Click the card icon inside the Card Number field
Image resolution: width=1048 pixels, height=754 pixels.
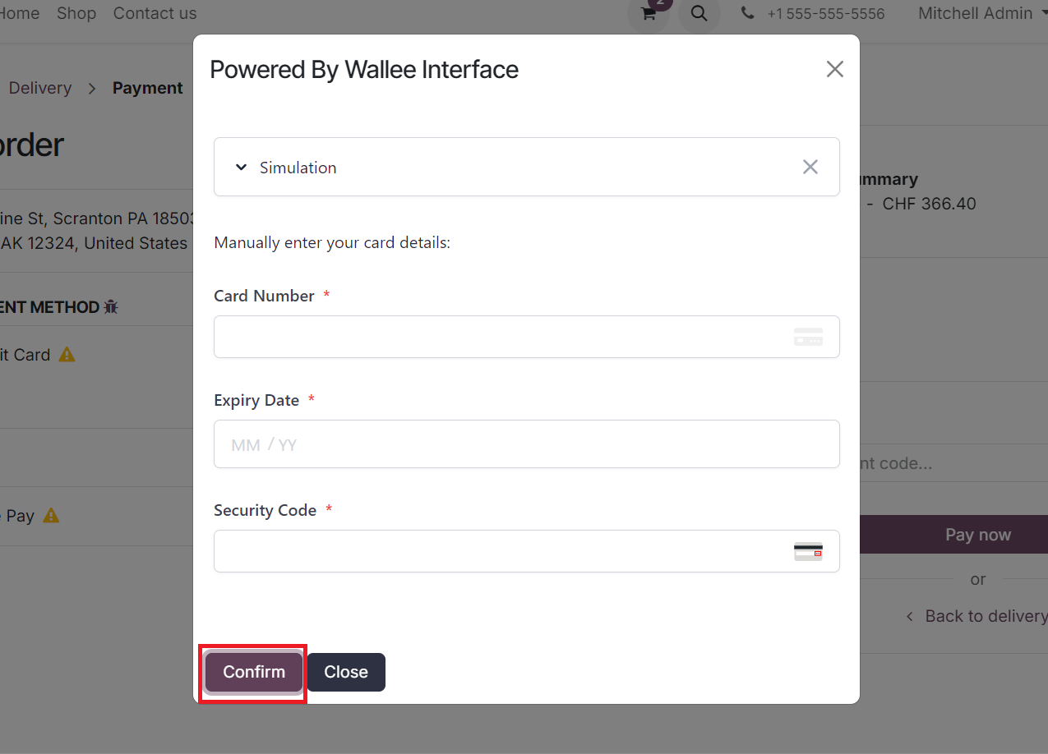[808, 337]
